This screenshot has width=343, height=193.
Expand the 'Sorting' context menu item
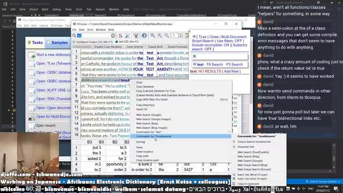tap(181, 142)
